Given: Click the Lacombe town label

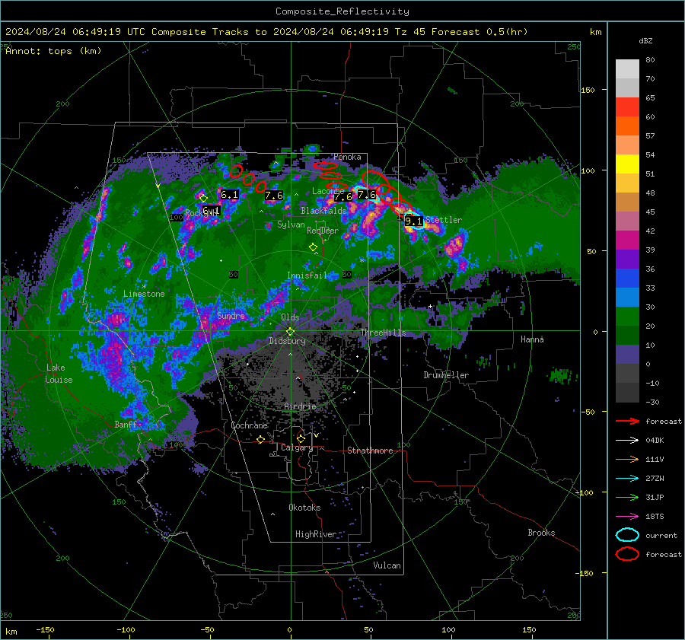Looking at the screenshot, I should tap(328, 191).
